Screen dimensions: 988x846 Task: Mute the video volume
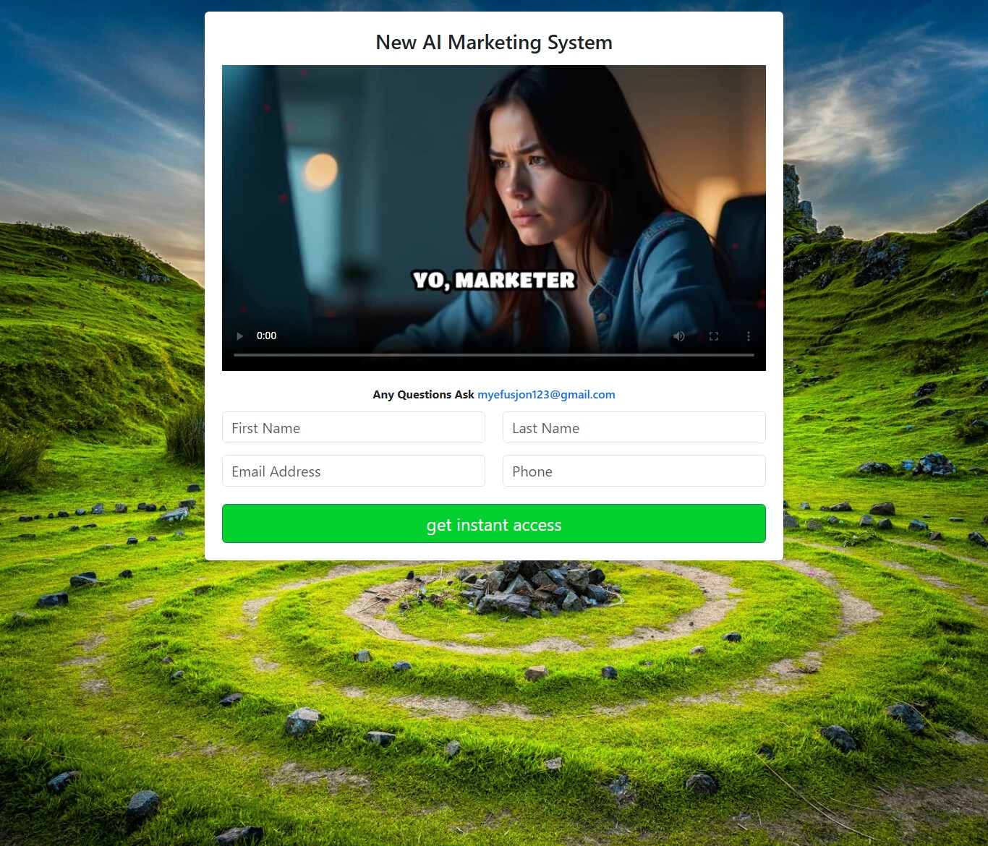pyautogui.click(x=679, y=336)
